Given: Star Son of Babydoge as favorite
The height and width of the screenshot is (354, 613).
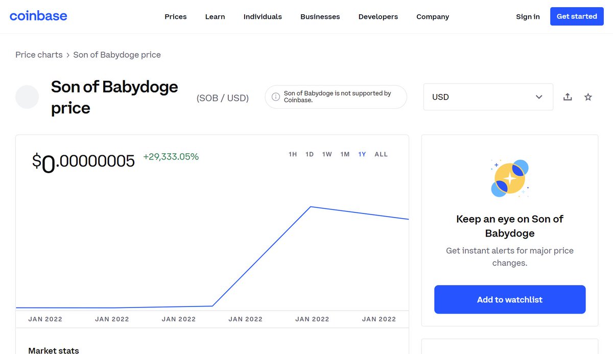Looking at the screenshot, I should click(x=588, y=97).
